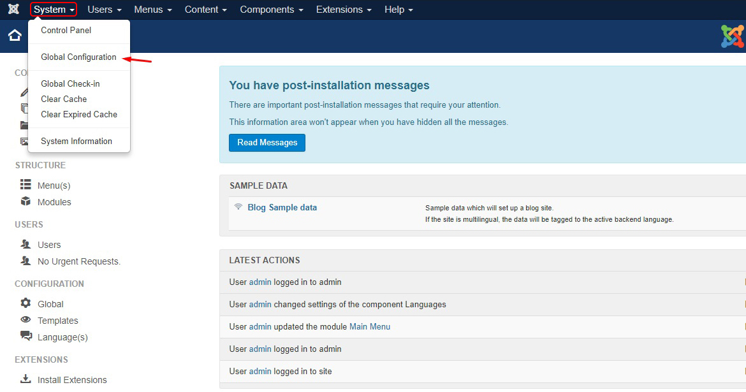Screen dimensions: 746x392
Task: Click the Global gear icon under Configuration
Action: coord(25,304)
